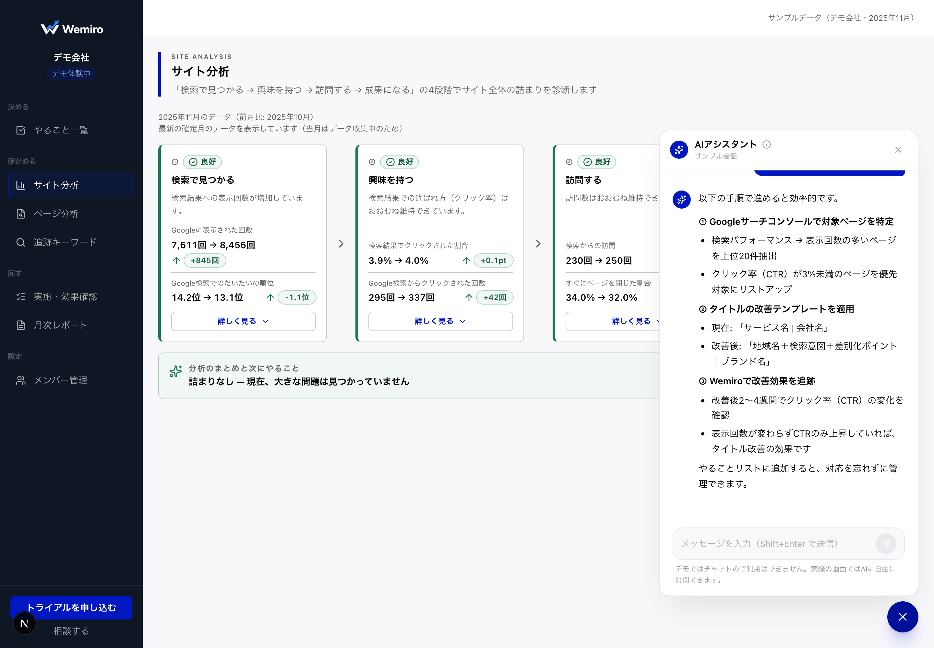The image size is (934, 648).
Task: Click the 詰まりなし summary text
Action: pyautogui.click(x=299, y=381)
